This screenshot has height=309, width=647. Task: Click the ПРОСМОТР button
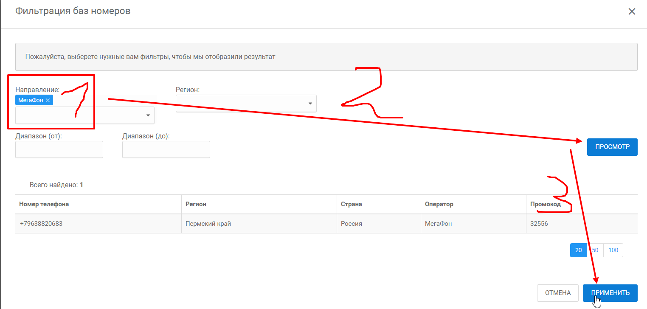pyautogui.click(x=612, y=147)
